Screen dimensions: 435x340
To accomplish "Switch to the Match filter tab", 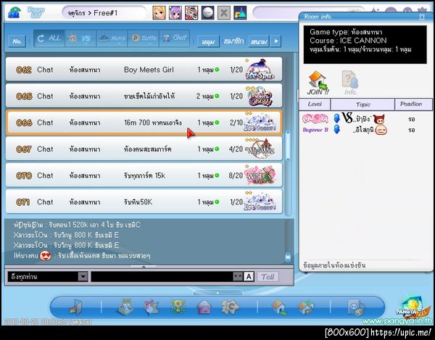I will coord(112,38).
